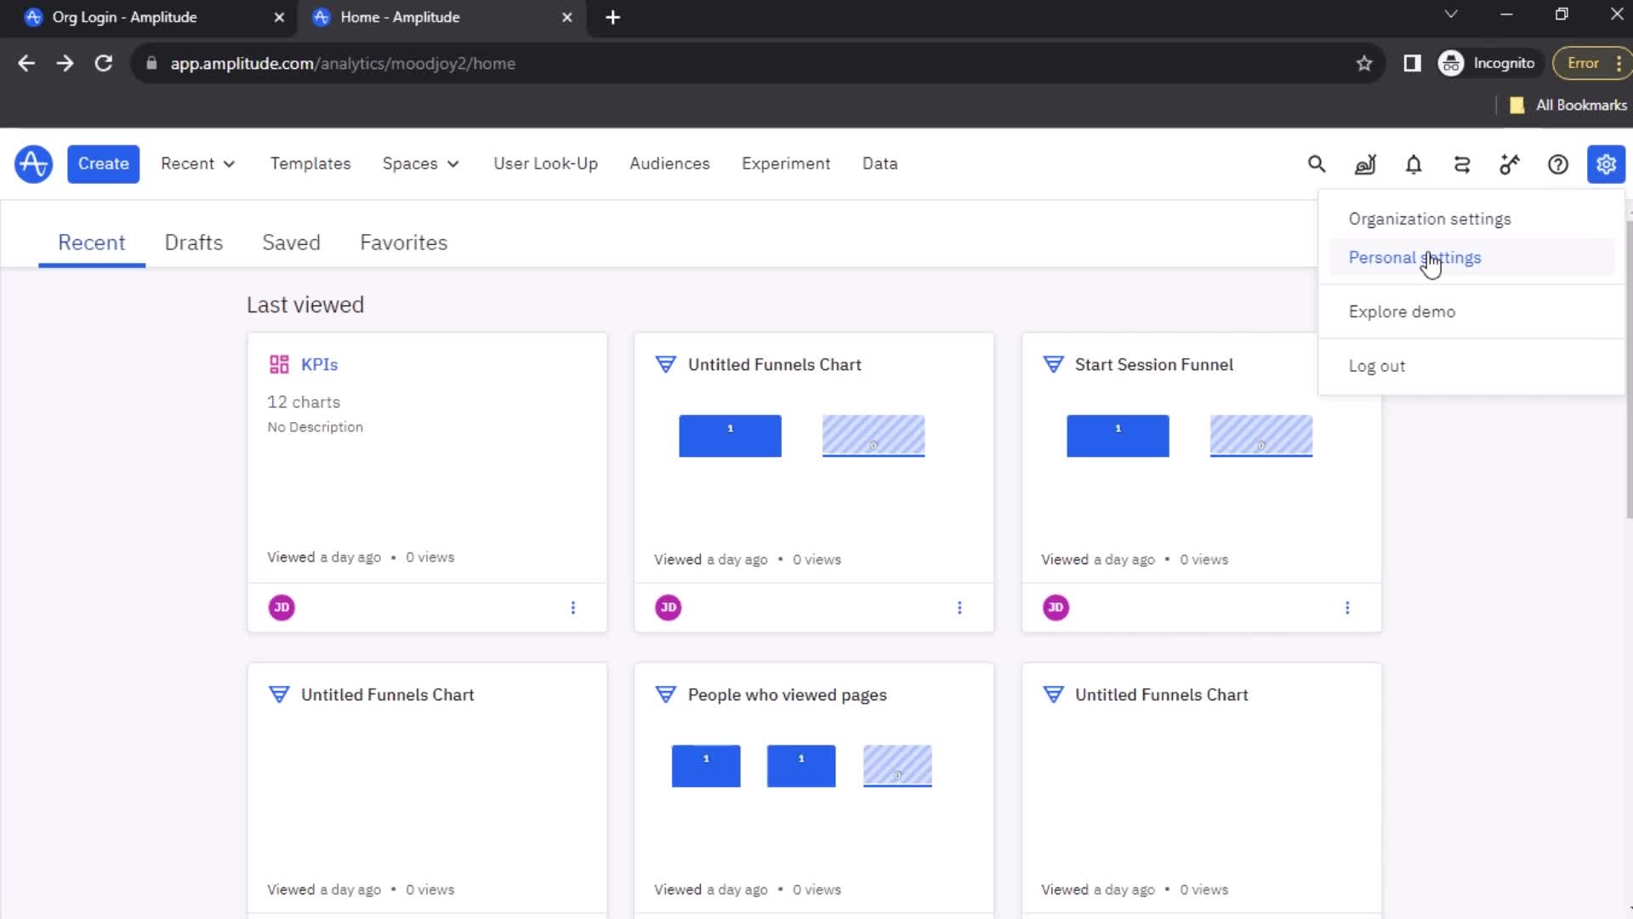
Task: Open Start Session Funnel three-dot menu
Action: tap(1347, 608)
